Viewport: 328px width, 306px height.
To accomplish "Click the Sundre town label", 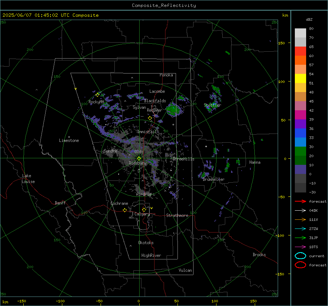I will click(x=110, y=151).
